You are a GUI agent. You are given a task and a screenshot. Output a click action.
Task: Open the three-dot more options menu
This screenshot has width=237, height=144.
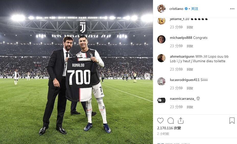click(232, 9)
